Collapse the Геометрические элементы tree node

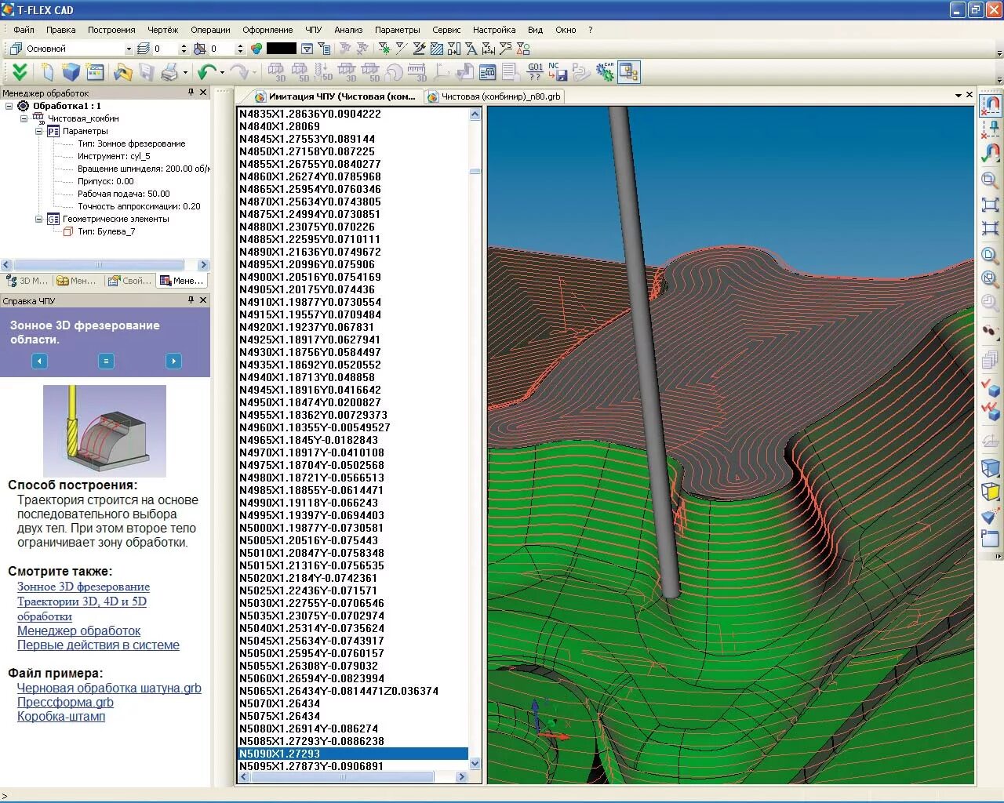pyautogui.click(x=39, y=219)
